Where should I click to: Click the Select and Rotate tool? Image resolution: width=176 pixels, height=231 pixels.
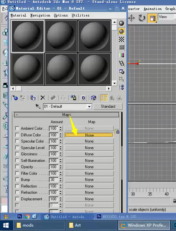[142, 18]
